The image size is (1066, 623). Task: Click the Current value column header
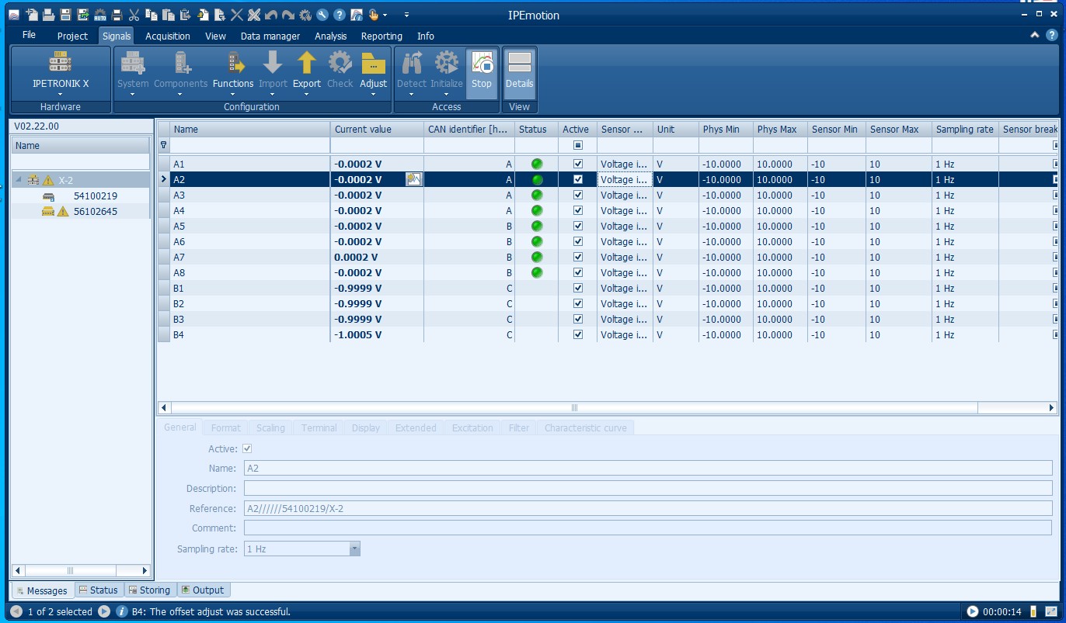click(x=363, y=130)
